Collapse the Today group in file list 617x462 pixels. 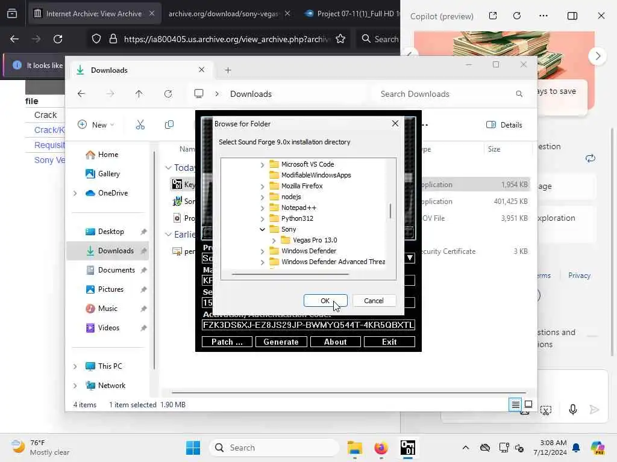(x=168, y=168)
